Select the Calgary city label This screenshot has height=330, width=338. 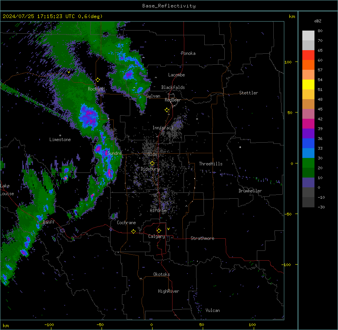click(156, 236)
